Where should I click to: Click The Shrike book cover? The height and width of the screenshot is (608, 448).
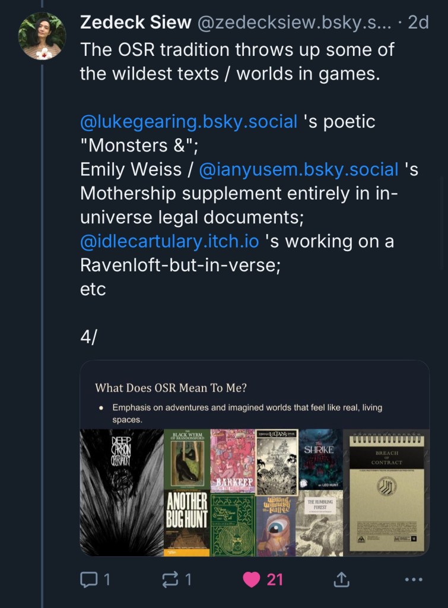[x=320, y=459]
